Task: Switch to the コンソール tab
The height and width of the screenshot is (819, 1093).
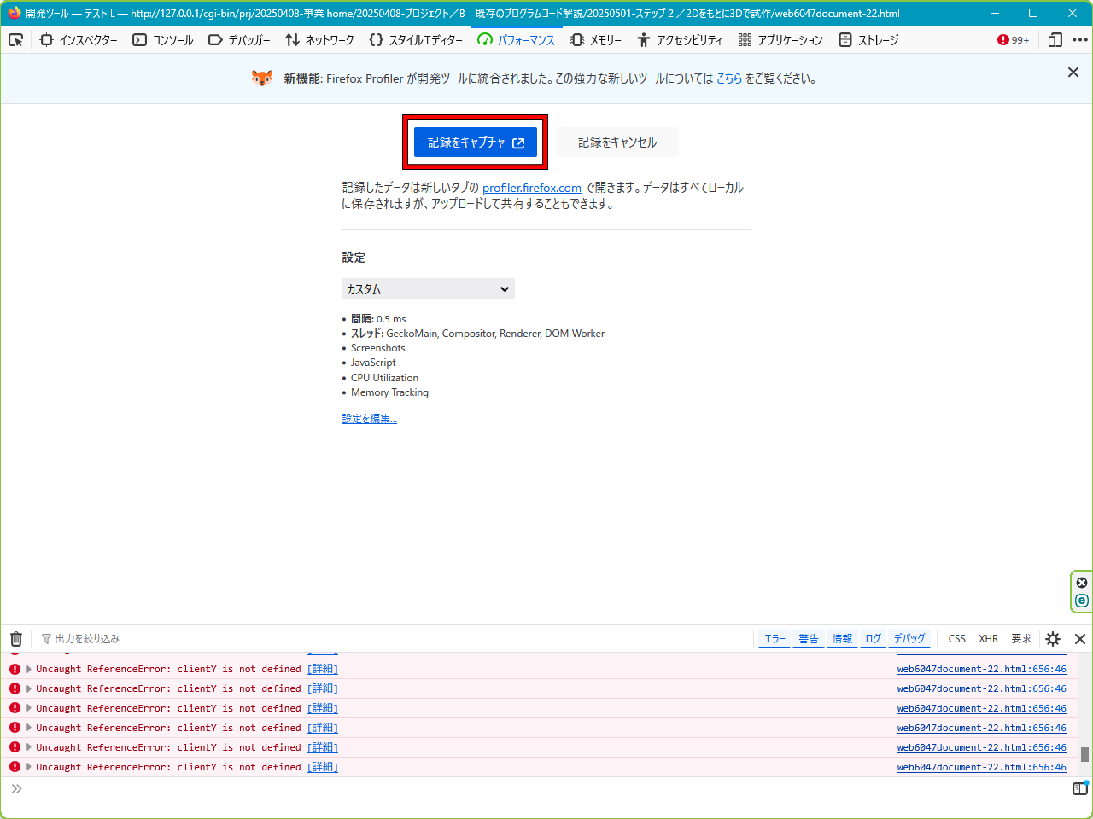Action: point(163,40)
